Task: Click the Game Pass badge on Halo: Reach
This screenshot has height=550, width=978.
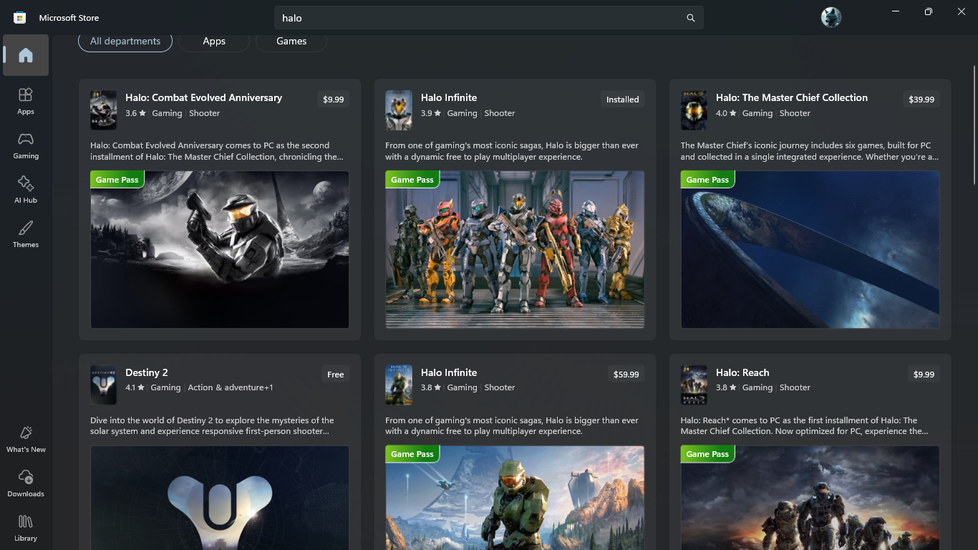Action: coord(707,454)
